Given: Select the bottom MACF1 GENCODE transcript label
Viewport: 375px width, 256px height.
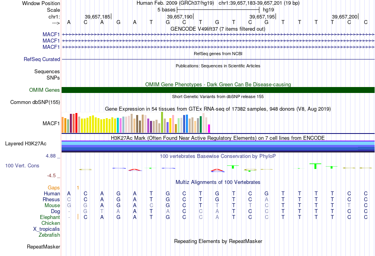Looking at the screenshot, I should pyautogui.click(x=51, y=47).
